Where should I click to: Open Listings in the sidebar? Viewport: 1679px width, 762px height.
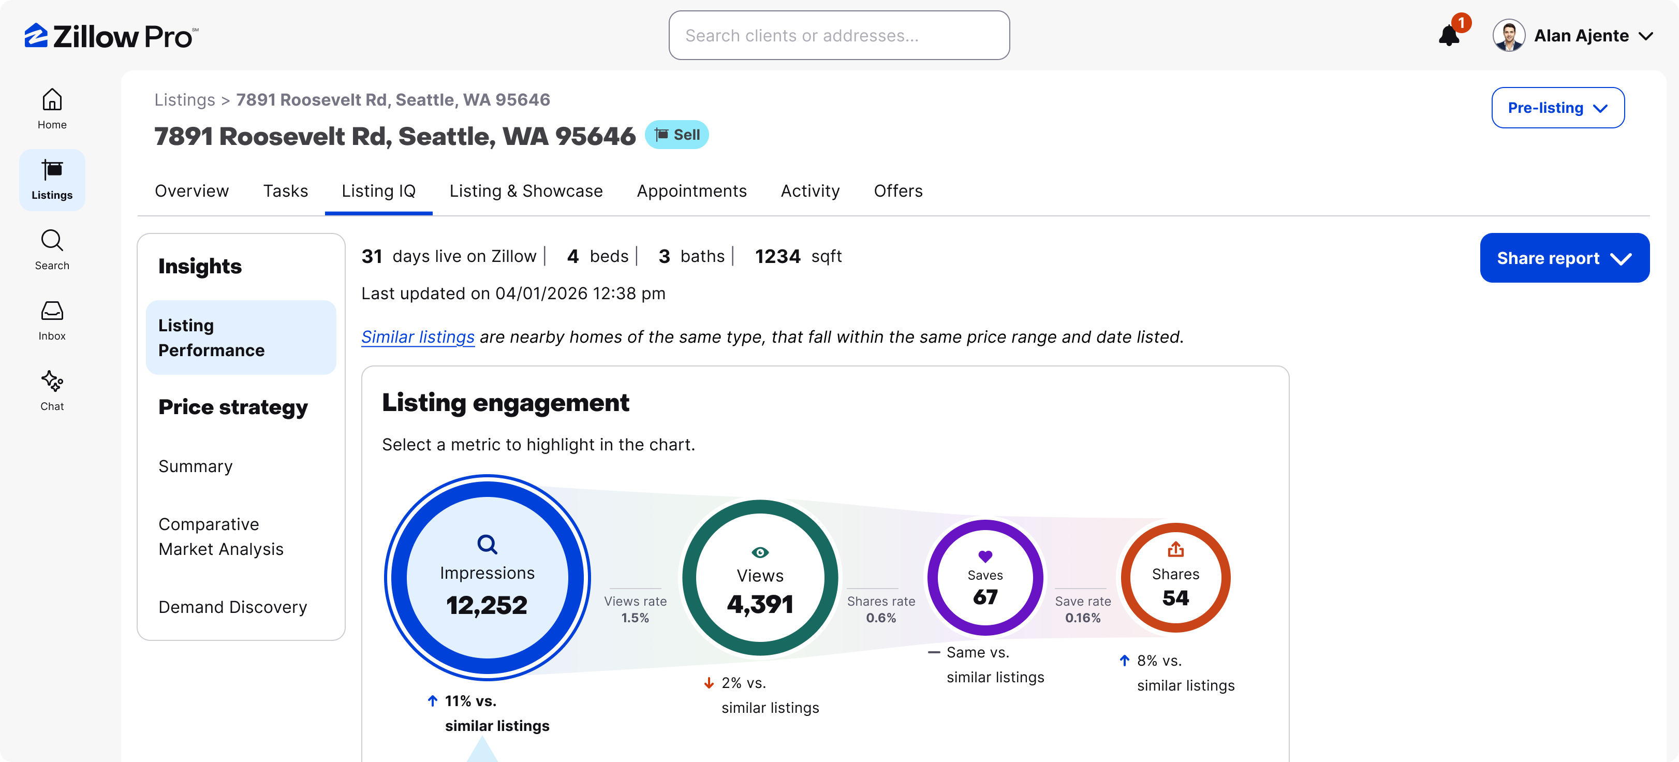pos(52,180)
